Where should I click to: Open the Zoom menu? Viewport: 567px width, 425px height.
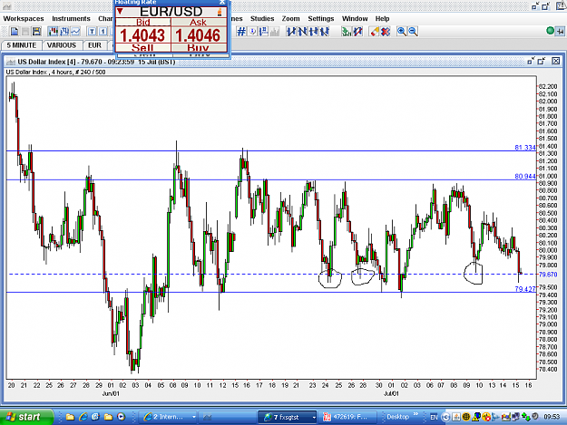tap(290, 19)
